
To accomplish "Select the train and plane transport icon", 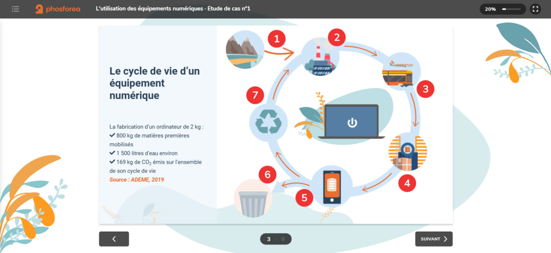I will 400,71.
